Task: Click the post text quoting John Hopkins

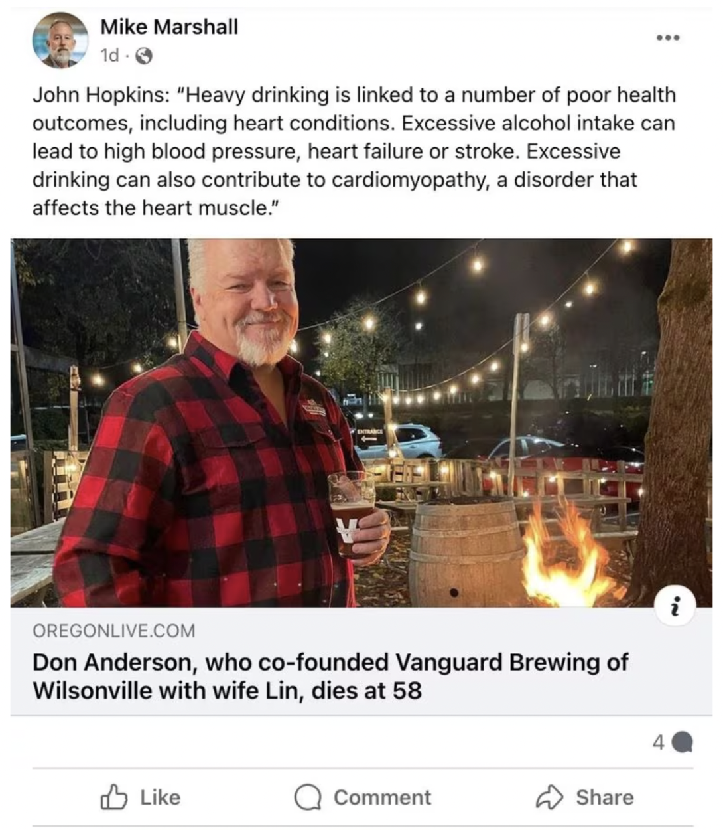Action: (354, 151)
